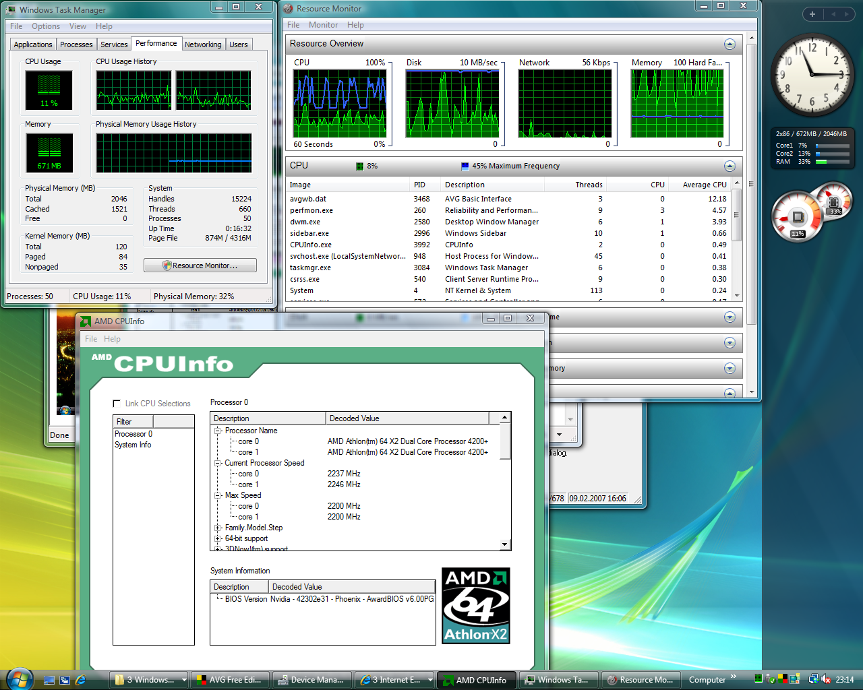Click the Memory graph in Resource Overview
This screenshot has height=690, width=863.
(678, 104)
